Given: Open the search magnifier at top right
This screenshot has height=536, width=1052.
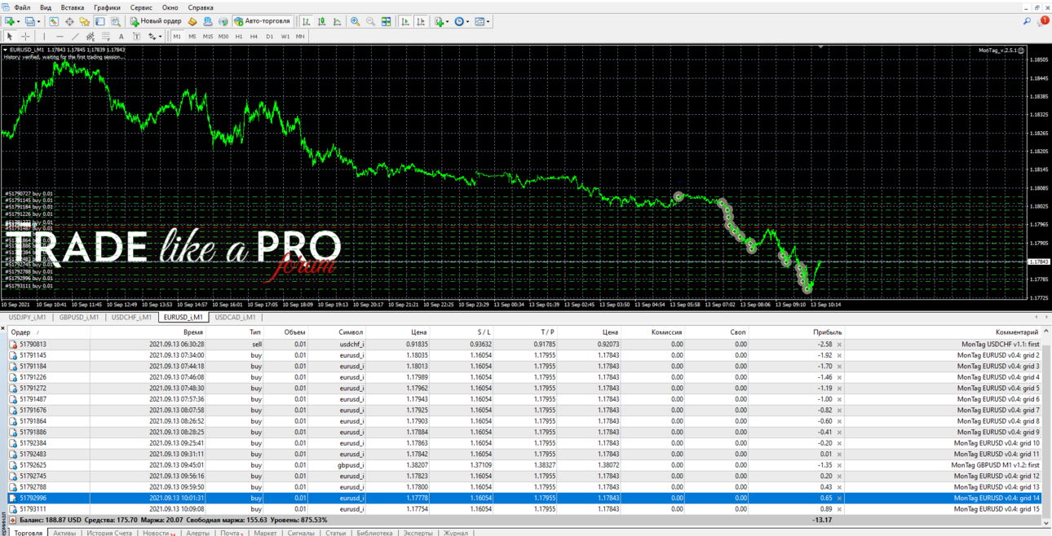Looking at the screenshot, I should coord(1027,21).
